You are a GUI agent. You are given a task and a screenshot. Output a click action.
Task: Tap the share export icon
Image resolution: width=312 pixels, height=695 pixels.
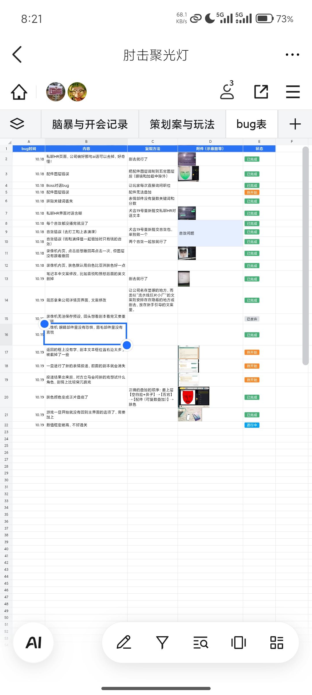(261, 92)
